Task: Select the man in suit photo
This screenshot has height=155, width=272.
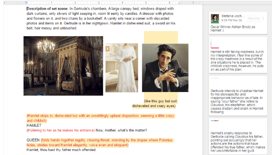Action: click(x=165, y=67)
